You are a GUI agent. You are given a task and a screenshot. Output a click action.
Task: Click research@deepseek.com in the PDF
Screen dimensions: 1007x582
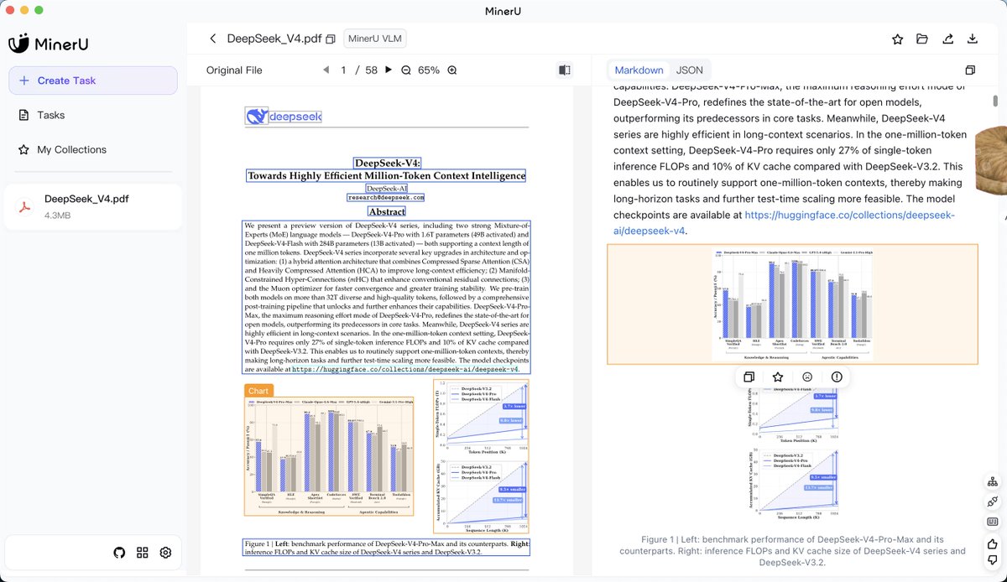pos(387,198)
